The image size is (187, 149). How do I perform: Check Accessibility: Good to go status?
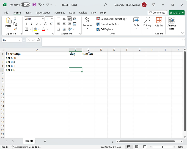pos(26,147)
